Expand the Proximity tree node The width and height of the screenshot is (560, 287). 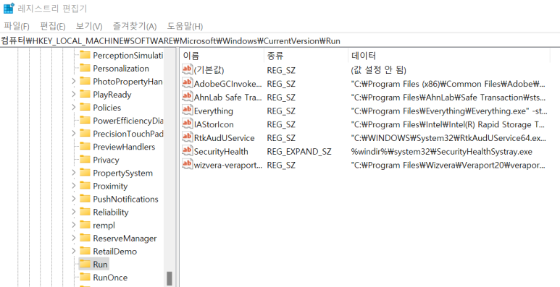coord(74,186)
